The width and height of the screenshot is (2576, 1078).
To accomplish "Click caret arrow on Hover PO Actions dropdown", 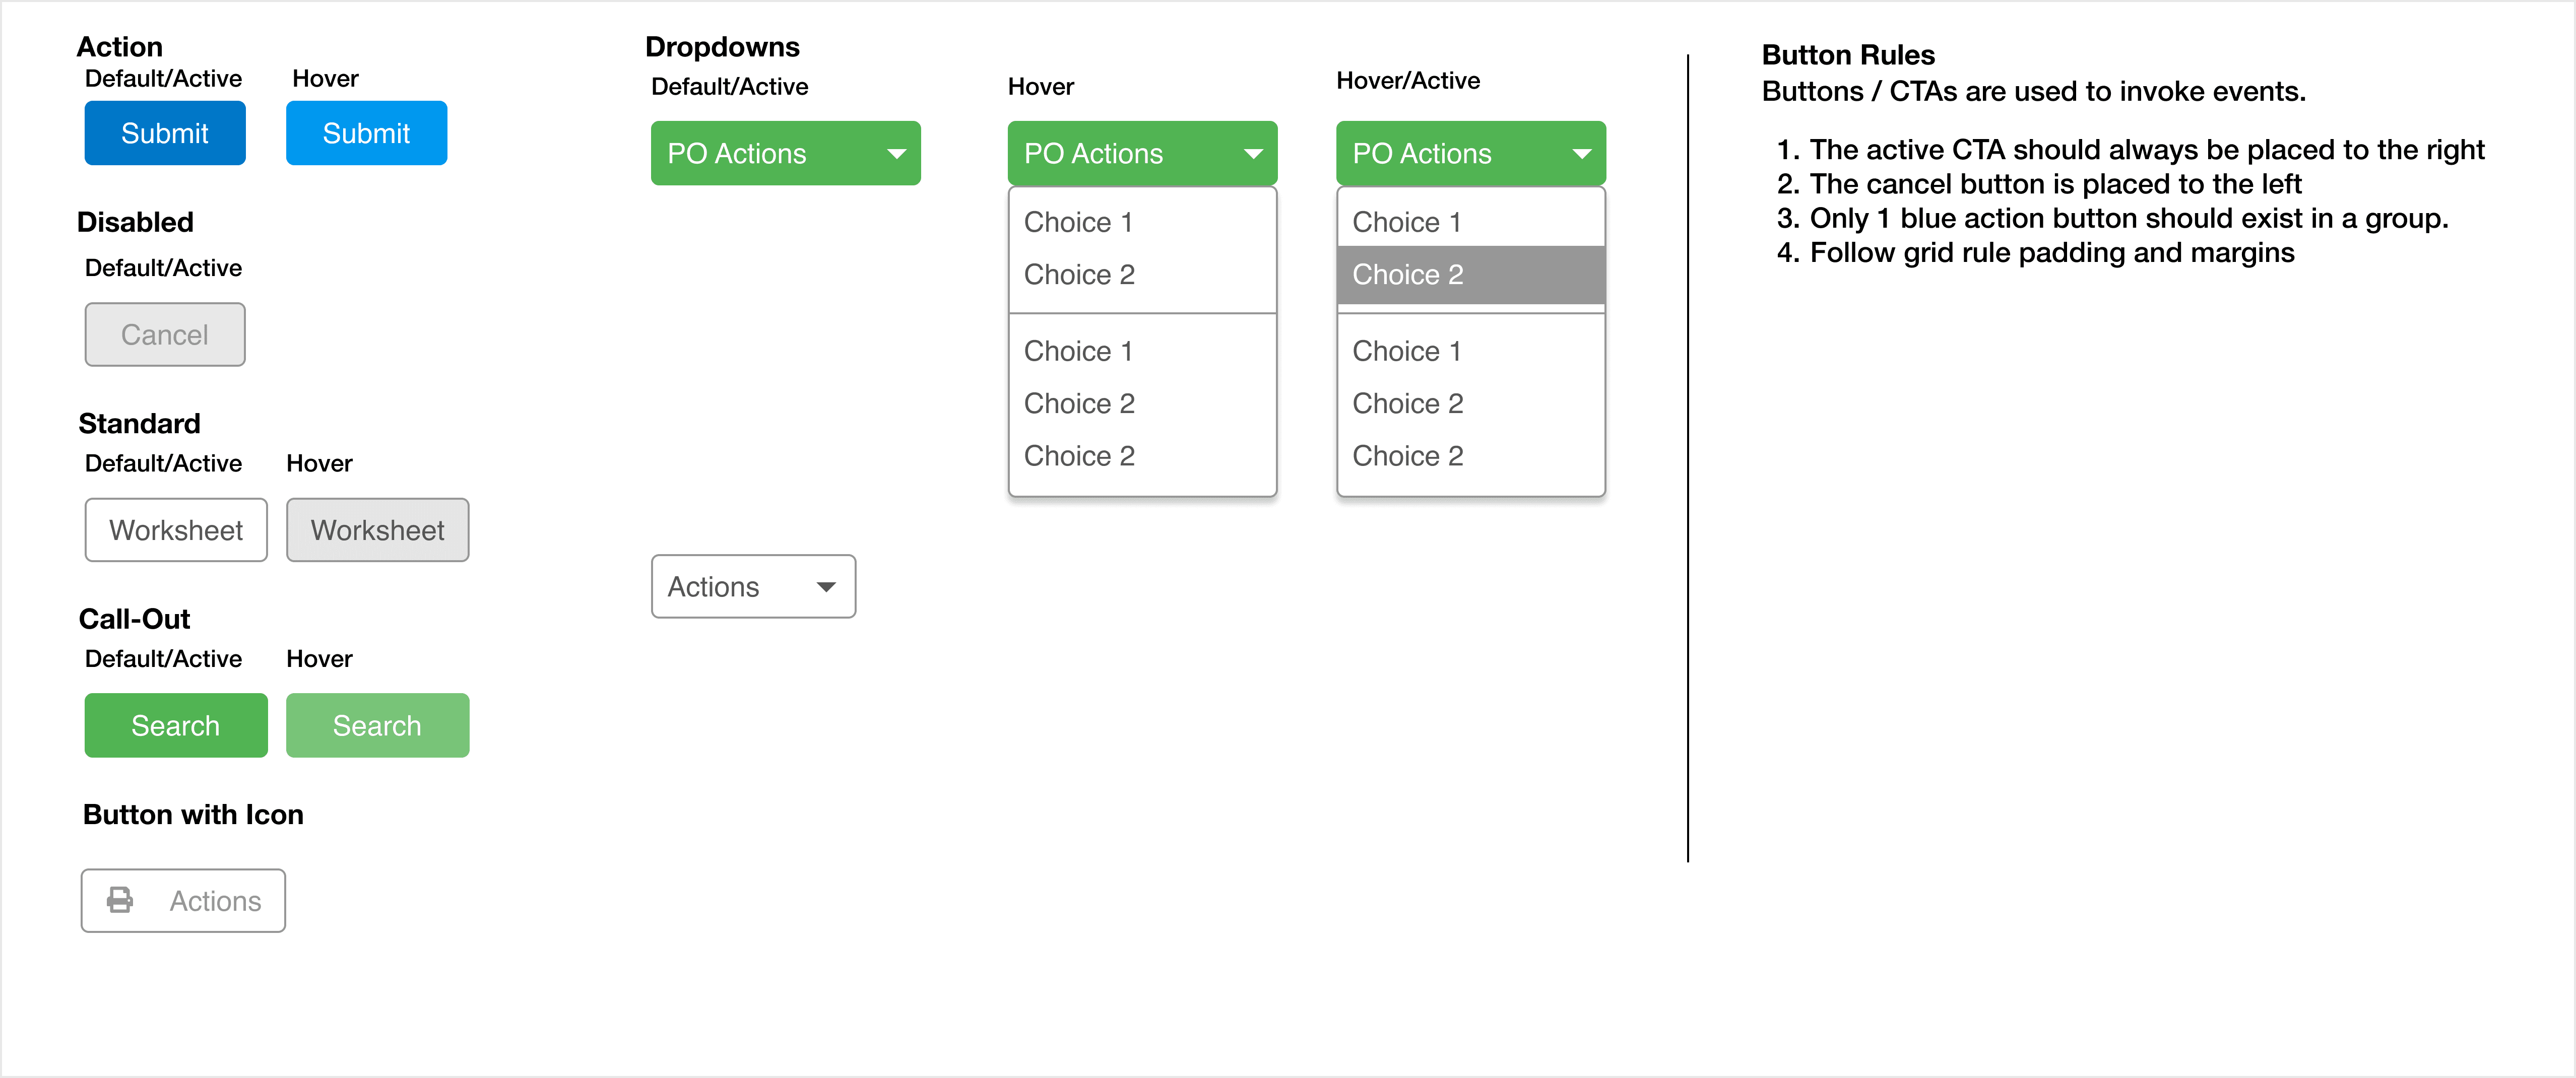I will coord(1253,154).
